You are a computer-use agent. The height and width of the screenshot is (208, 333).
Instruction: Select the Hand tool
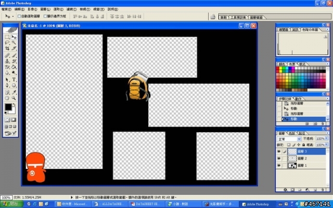pos(7,98)
